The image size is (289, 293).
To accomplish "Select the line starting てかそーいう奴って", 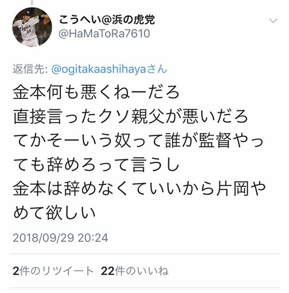I will tap(138, 141).
